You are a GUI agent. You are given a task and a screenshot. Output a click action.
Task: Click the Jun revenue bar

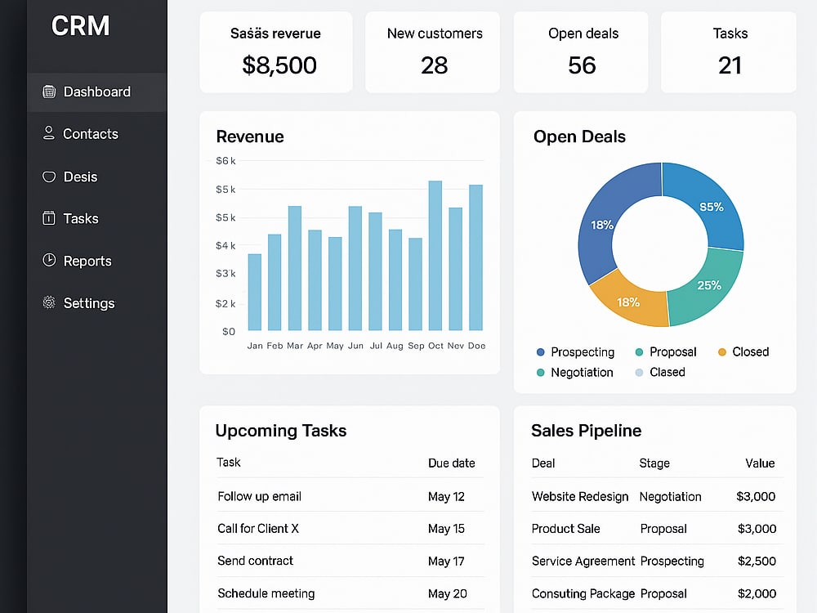pos(355,268)
